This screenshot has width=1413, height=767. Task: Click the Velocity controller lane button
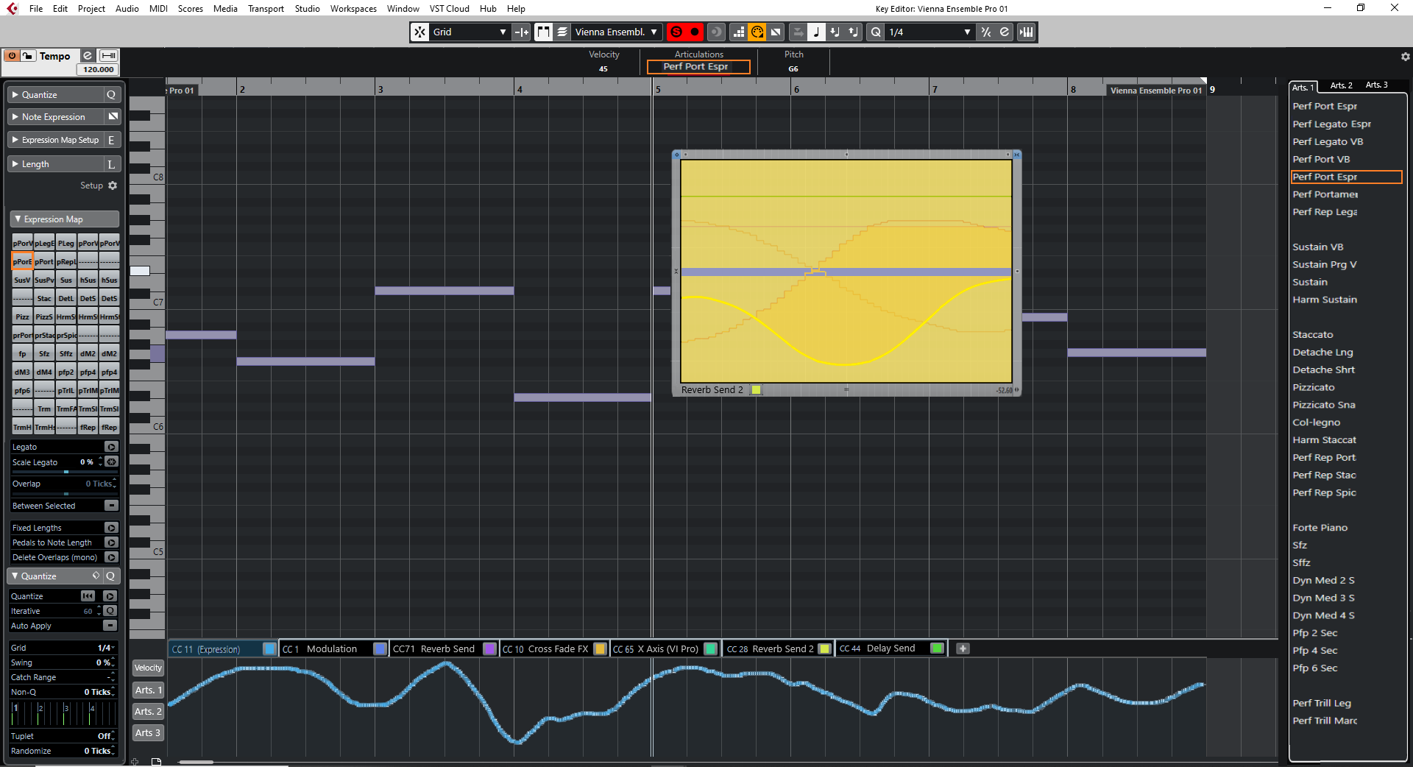point(148,668)
